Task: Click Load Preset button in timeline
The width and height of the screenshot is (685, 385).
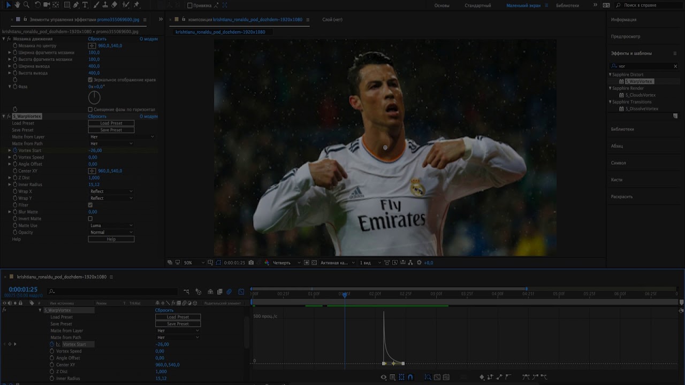Action: pyautogui.click(x=178, y=317)
